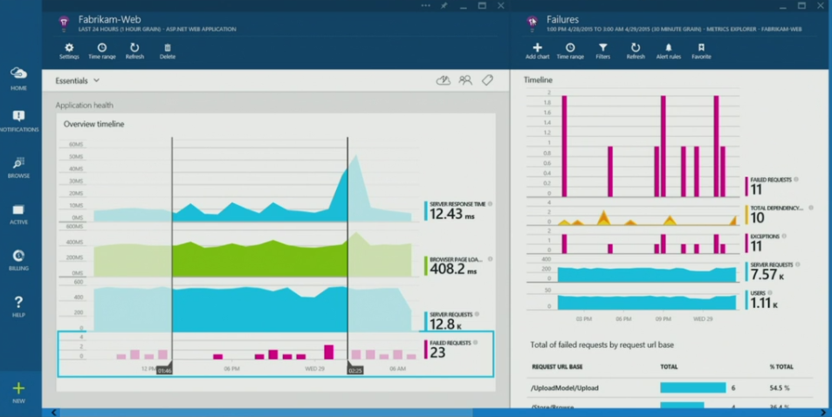Open Billing from the left sidebar
Screen dimensions: 832x417
point(18,259)
